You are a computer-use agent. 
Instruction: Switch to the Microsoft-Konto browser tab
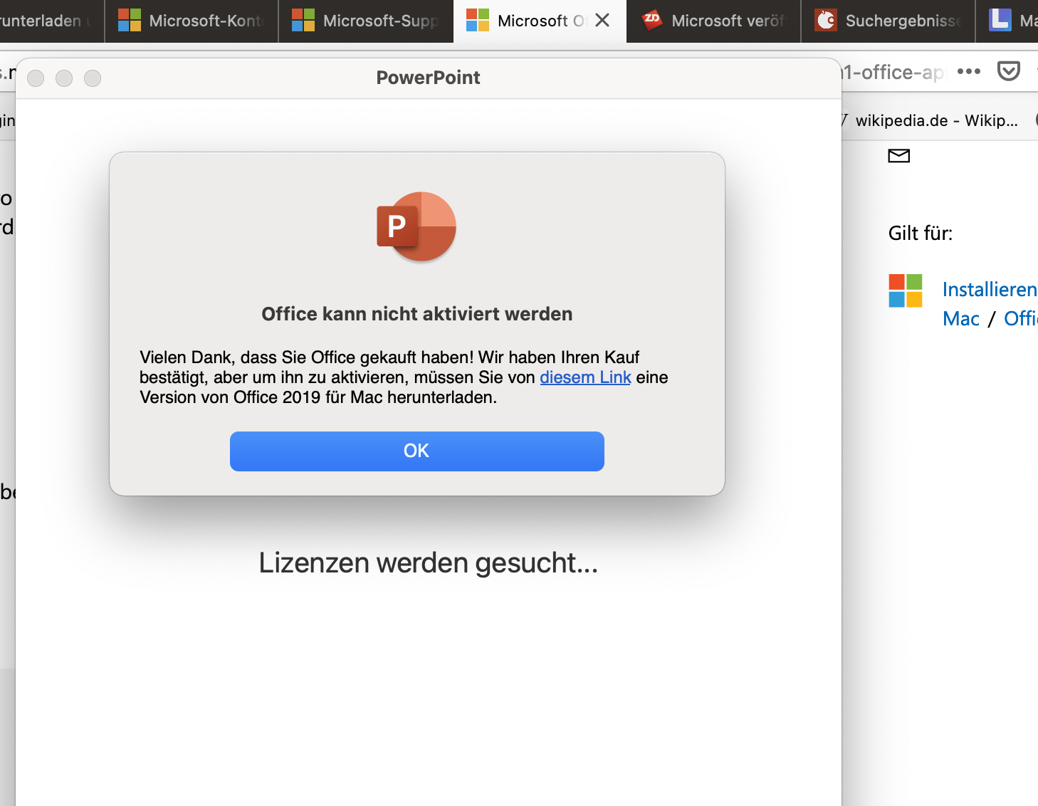click(x=192, y=21)
